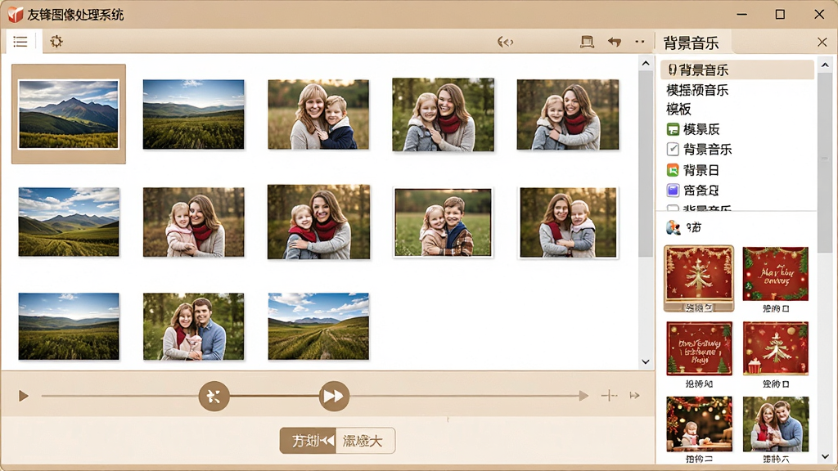Screen dimensions: 838x471
Task: Click the jump-to-end arrow icon right of the plus
Action: pyautogui.click(x=635, y=395)
